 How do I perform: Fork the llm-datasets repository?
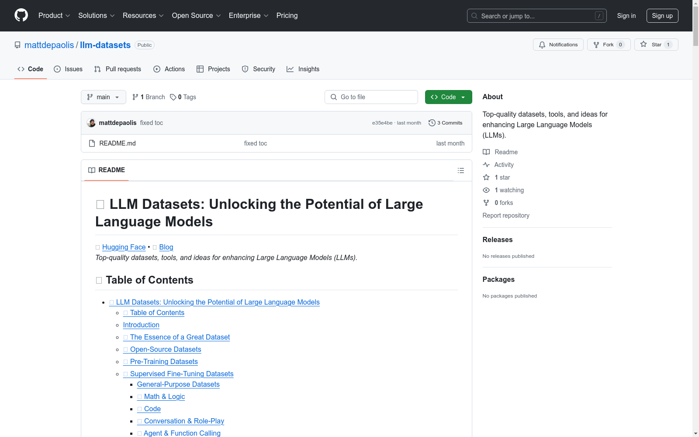(609, 45)
